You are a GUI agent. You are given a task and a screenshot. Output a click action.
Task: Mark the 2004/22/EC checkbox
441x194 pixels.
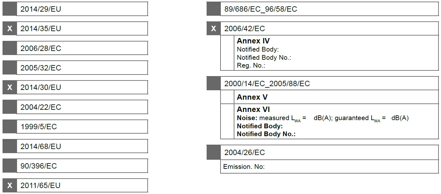[x=9, y=107]
